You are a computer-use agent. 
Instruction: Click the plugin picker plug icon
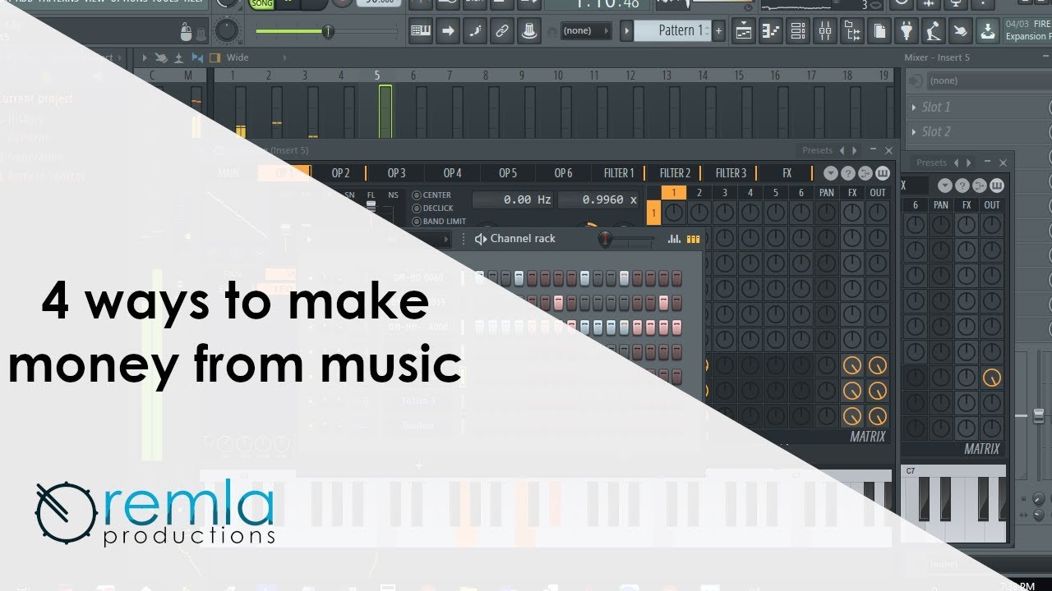pyautogui.click(x=907, y=32)
